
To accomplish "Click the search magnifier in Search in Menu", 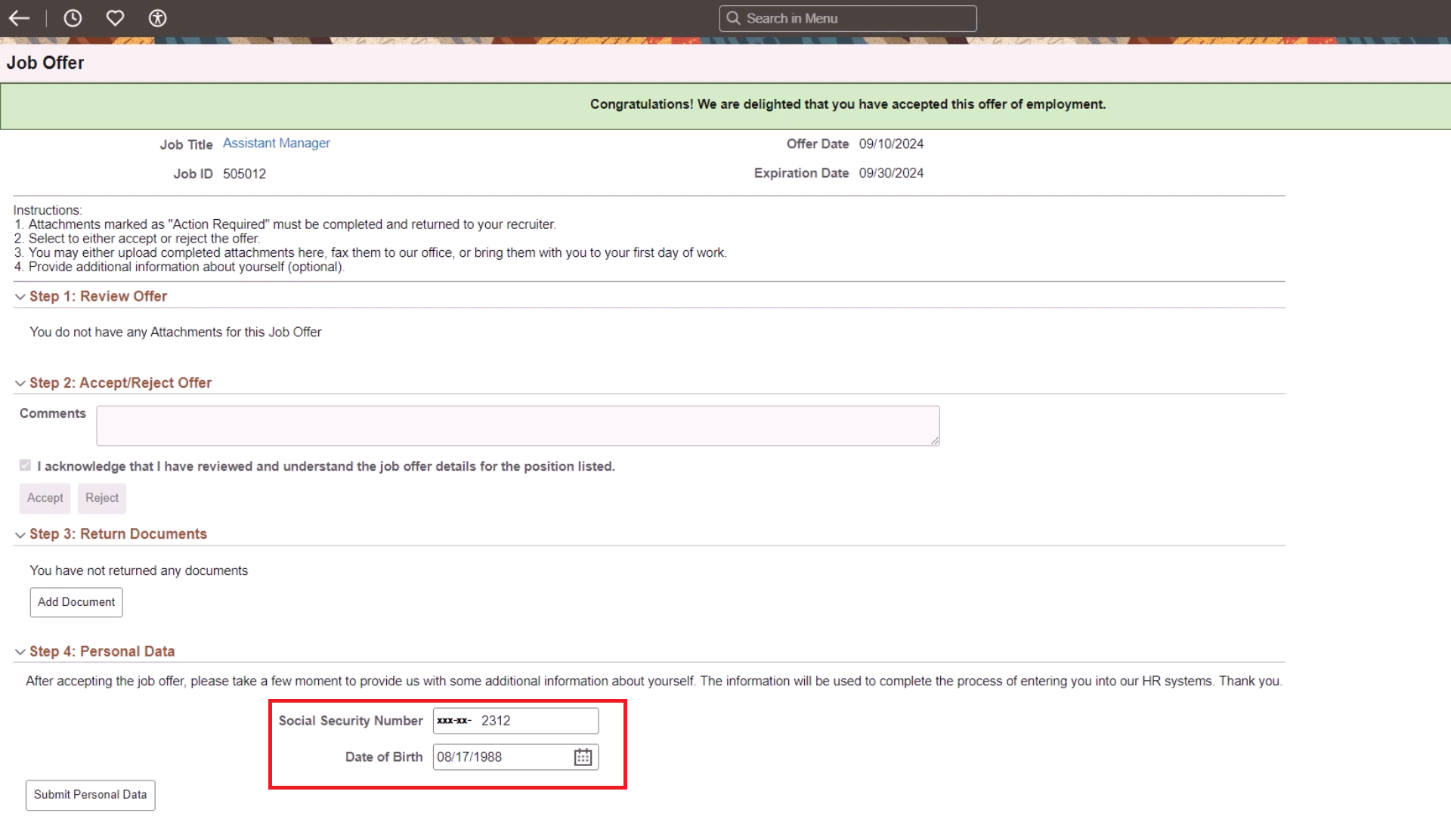I will click(733, 18).
